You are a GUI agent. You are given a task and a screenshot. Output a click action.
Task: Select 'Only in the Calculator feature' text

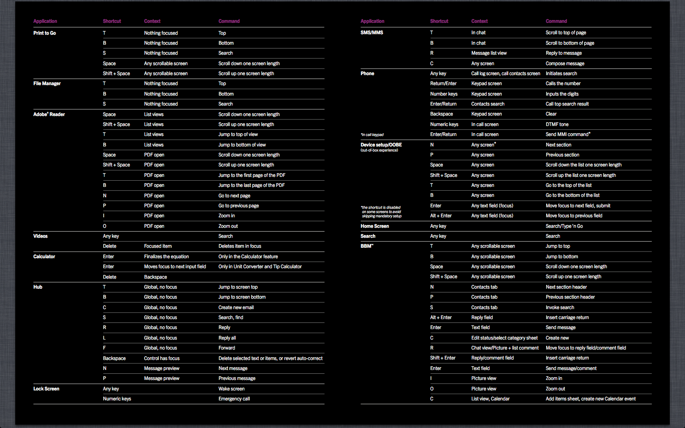click(x=248, y=257)
